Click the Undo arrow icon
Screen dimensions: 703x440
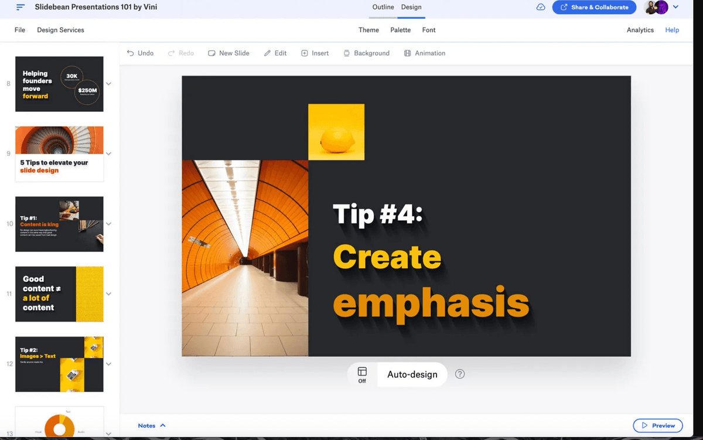click(x=131, y=53)
